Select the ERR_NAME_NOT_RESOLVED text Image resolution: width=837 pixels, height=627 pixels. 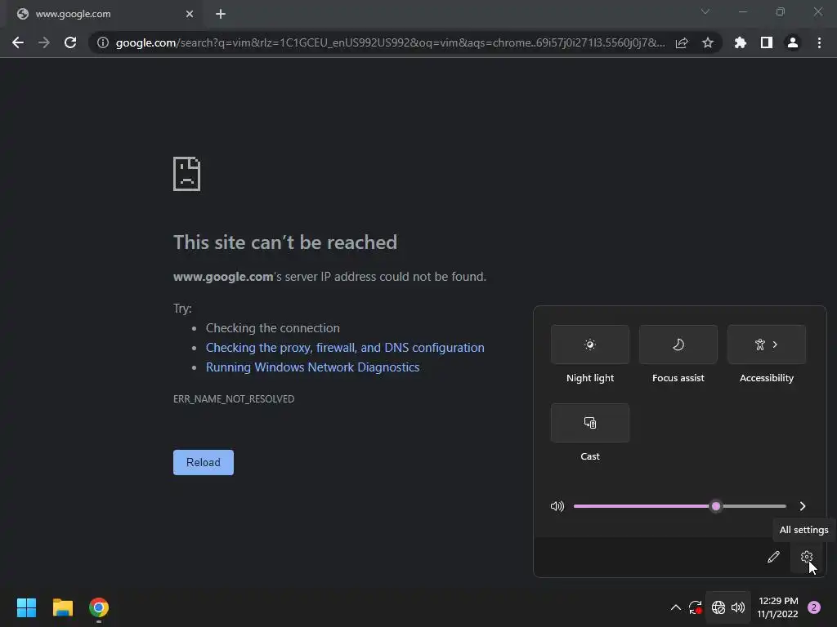point(234,398)
